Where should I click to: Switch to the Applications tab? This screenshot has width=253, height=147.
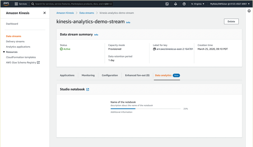[x=67, y=75]
